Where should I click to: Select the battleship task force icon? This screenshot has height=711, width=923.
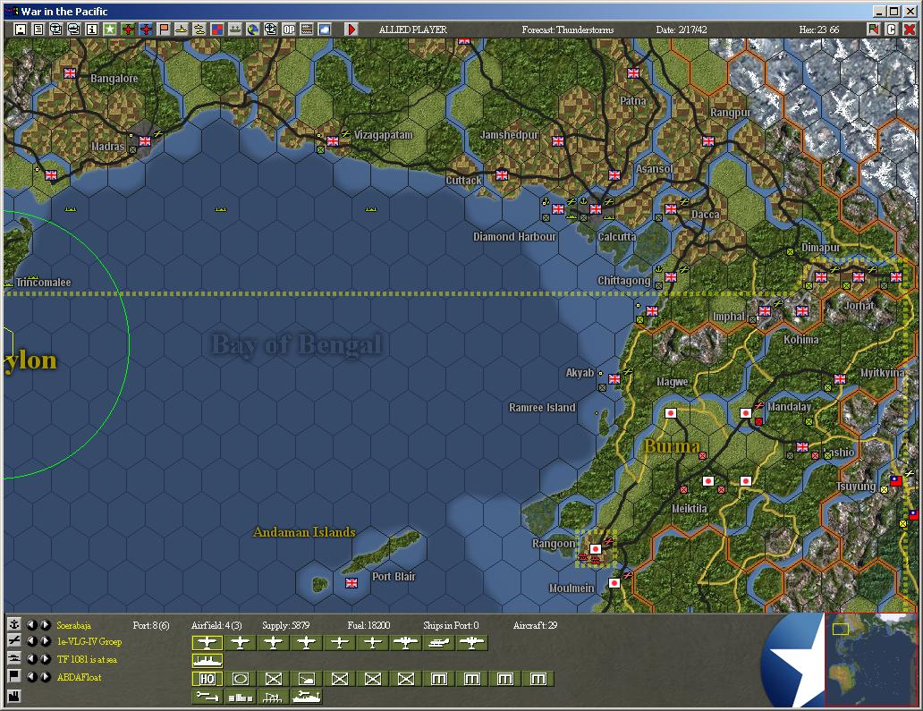[x=207, y=660]
